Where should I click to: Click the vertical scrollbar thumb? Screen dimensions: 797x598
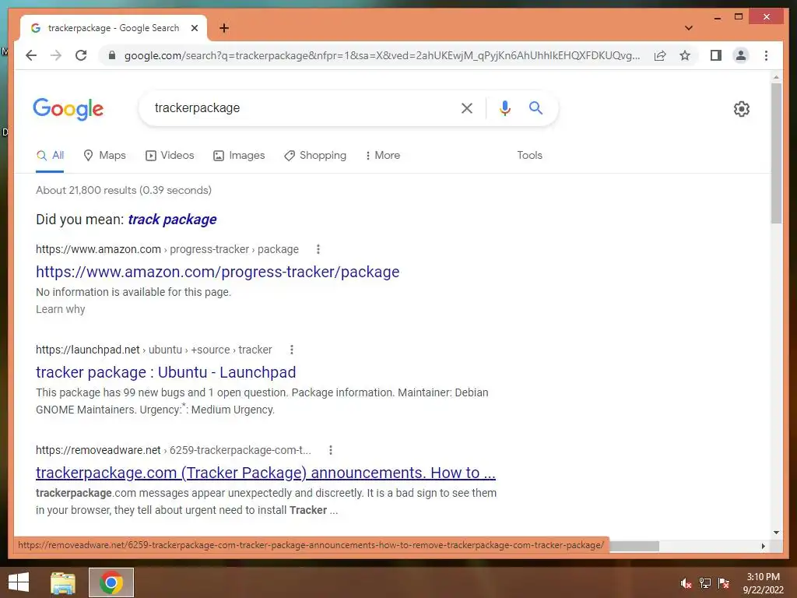(x=776, y=153)
